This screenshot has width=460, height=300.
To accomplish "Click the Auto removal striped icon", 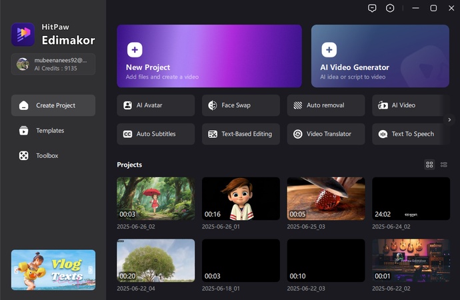I will (298, 105).
